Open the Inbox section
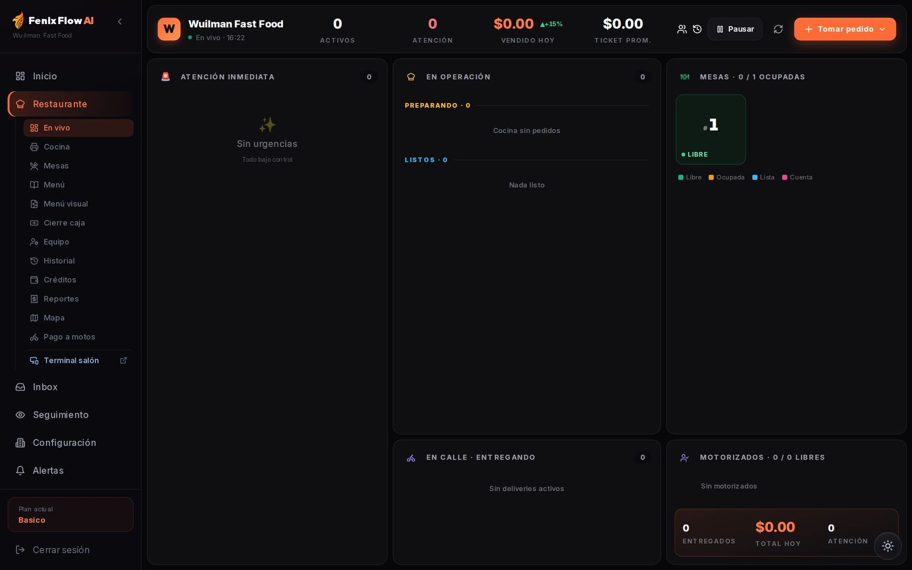This screenshot has height=570, width=912. click(x=71, y=387)
